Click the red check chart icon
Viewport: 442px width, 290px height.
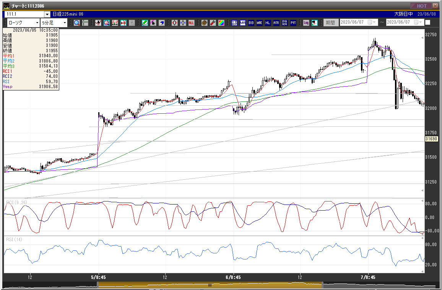[98, 23]
